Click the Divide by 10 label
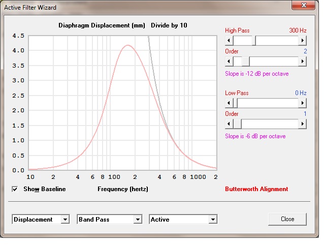Viewport: 324px width, 246px height. [x=169, y=25]
